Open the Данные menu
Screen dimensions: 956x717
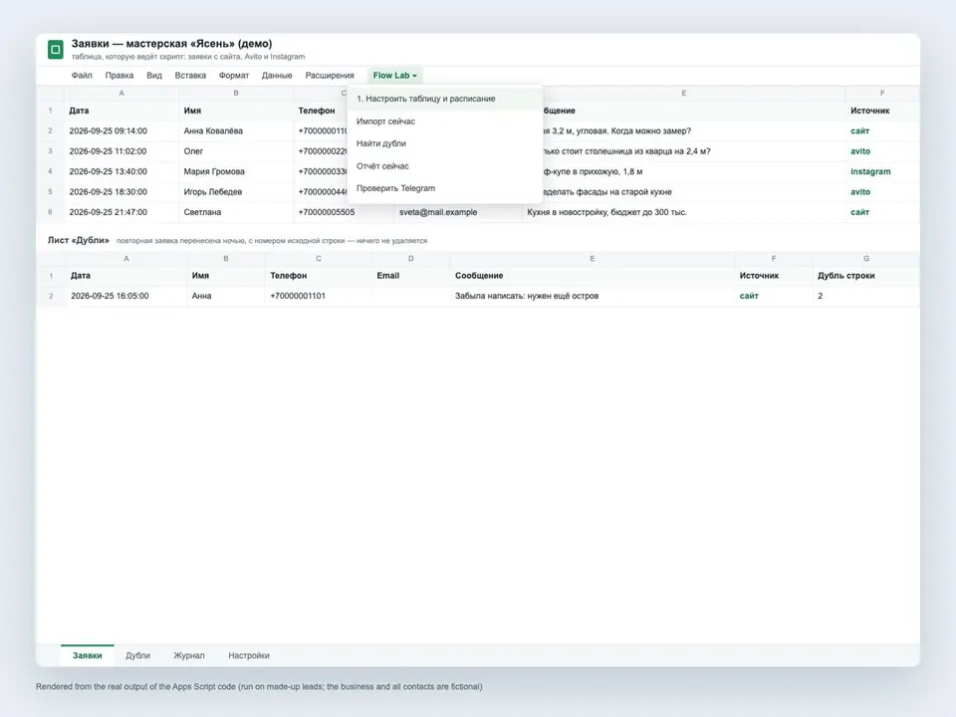[277, 76]
